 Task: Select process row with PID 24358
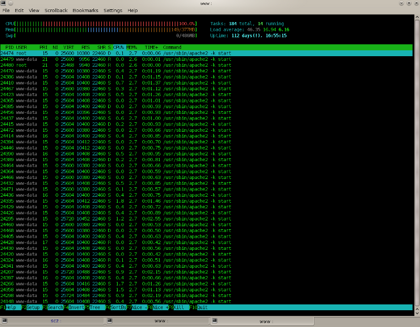pyautogui.click(x=206, y=290)
